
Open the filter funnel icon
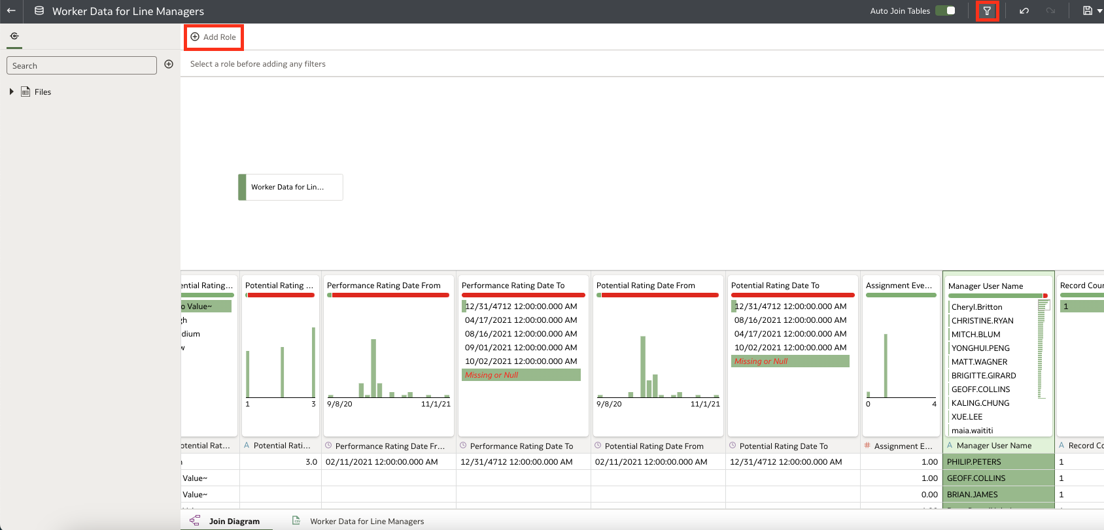[987, 11]
